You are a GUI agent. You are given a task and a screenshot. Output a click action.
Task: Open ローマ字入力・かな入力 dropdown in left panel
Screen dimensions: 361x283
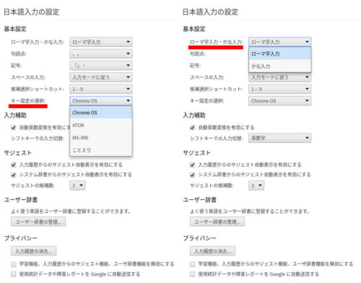pyautogui.click(x=101, y=42)
